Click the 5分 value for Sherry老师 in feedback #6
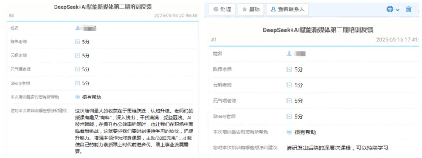 [x=86, y=83]
